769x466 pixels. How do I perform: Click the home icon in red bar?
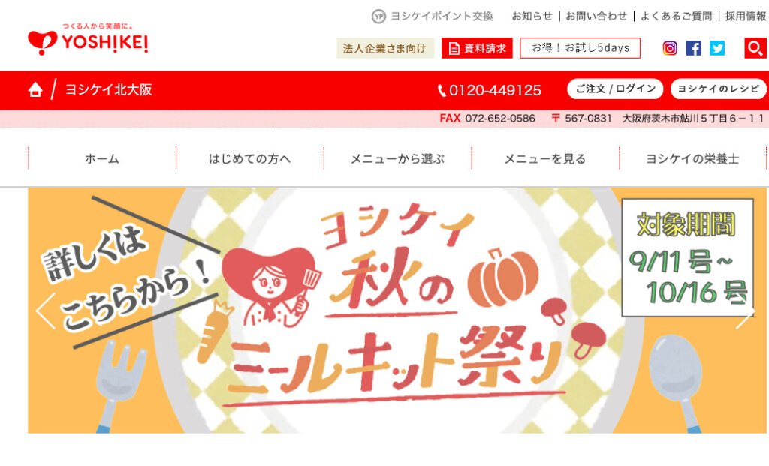click(x=35, y=89)
